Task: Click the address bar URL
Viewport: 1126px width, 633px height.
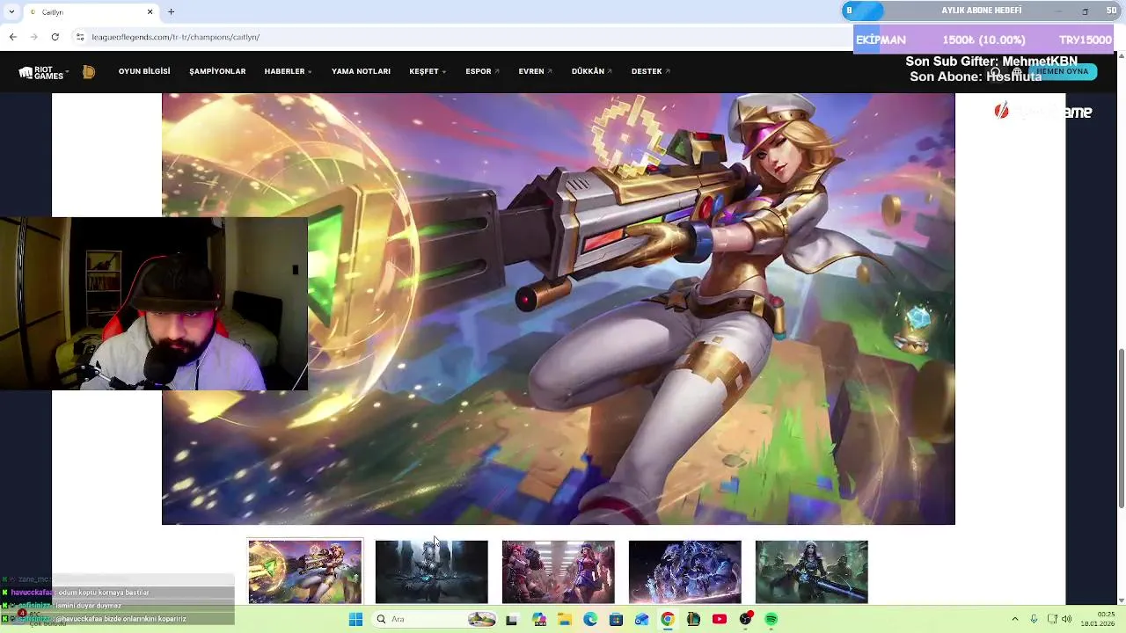Action: [x=176, y=37]
